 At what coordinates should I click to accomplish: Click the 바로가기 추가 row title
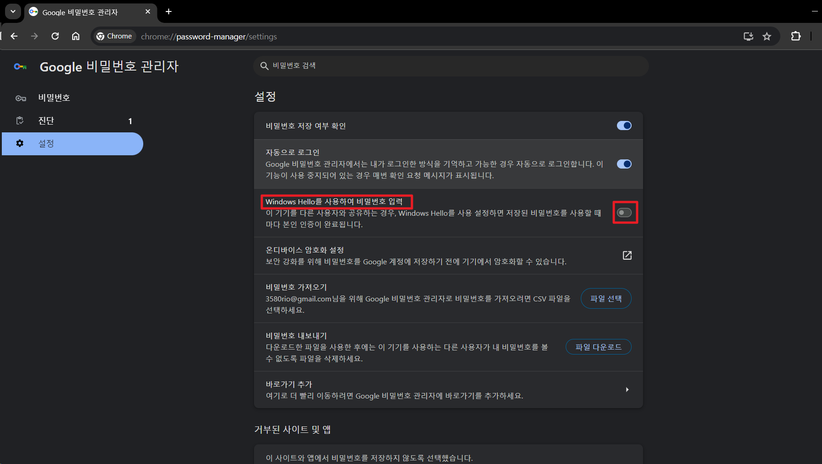click(289, 384)
